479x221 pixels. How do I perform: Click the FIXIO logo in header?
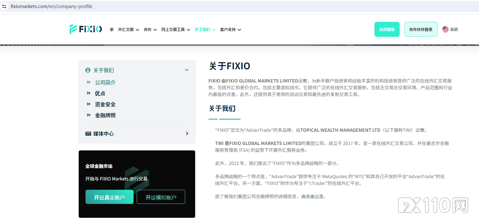pyautogui.click(x=86, y=29)
